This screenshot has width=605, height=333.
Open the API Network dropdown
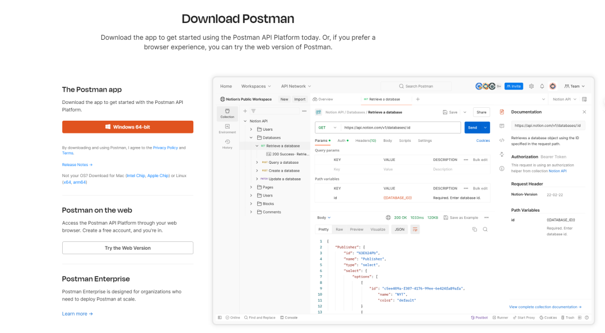coord(296,86)
